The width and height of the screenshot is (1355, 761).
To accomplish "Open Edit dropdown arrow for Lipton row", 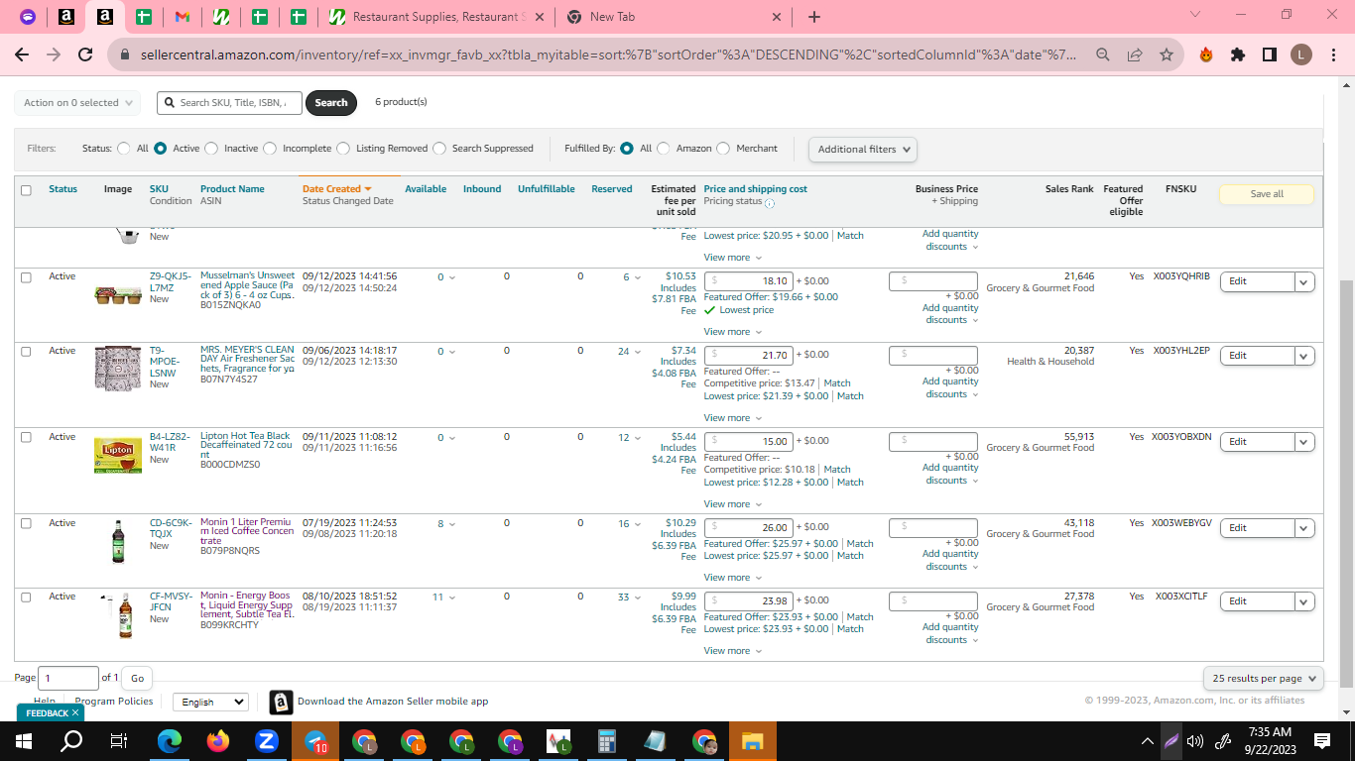I will pyautogui.click(x=1304, y=442).
